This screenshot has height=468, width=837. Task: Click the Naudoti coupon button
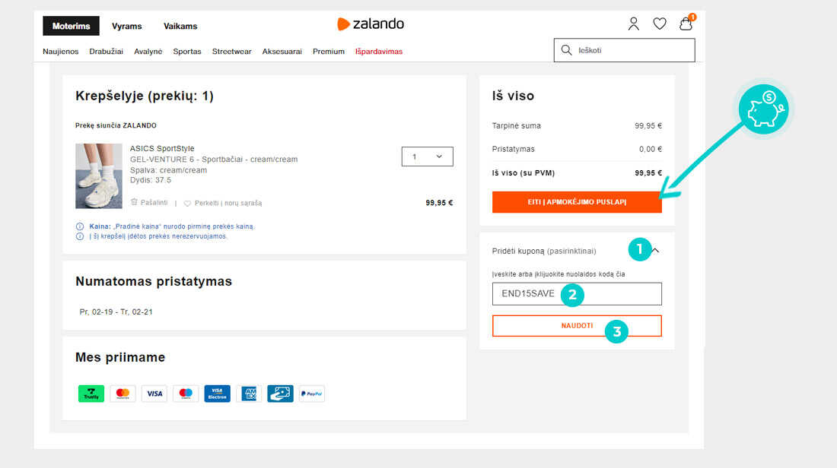pos(577,326)
